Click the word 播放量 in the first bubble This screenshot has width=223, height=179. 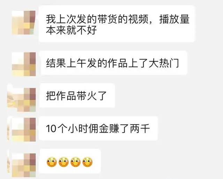click(174, 19)
